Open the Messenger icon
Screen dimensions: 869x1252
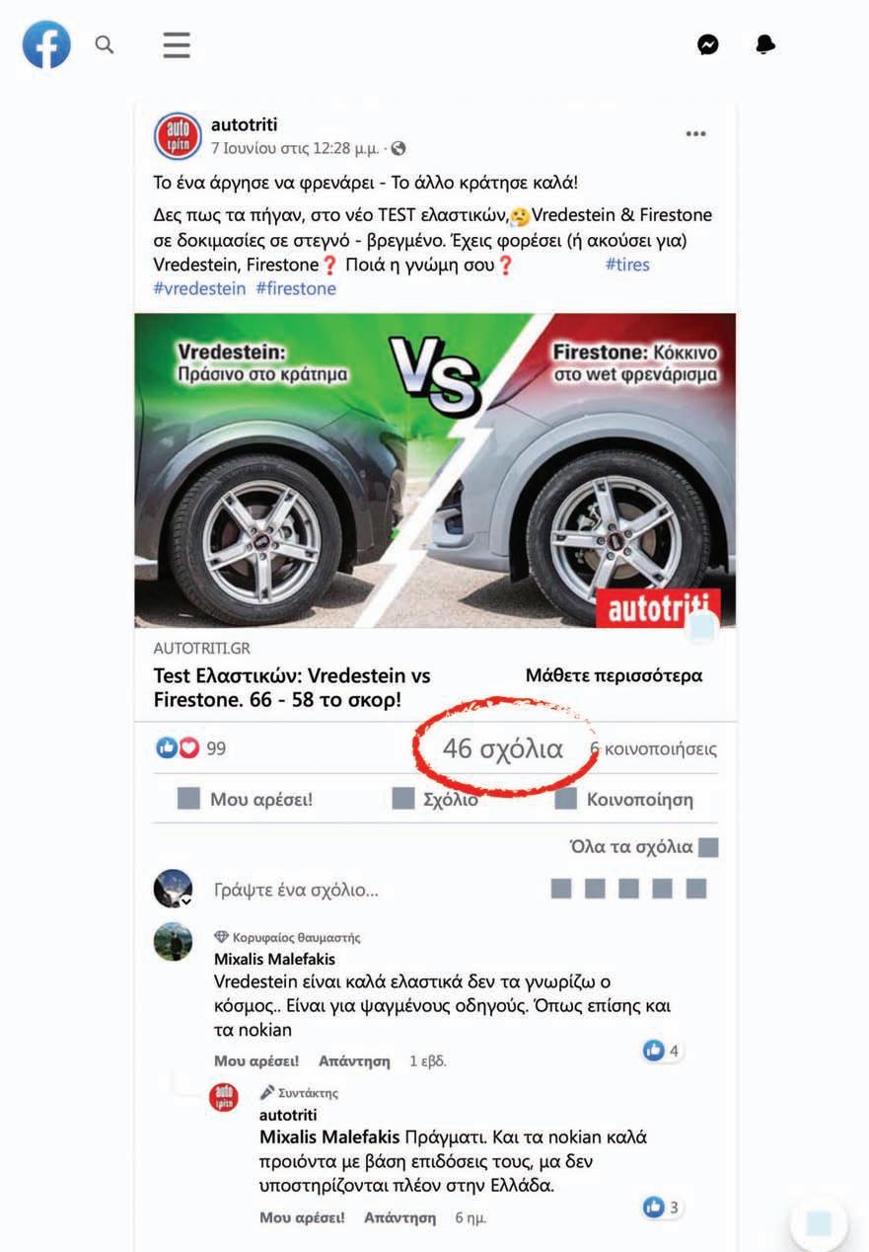[707, 44]
